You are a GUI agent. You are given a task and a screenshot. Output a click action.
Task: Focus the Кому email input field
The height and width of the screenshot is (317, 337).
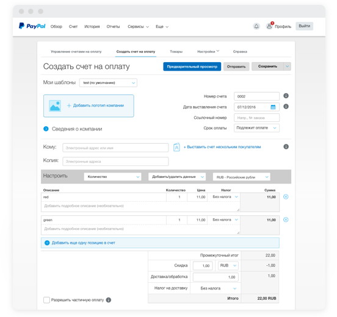point(115,148)
